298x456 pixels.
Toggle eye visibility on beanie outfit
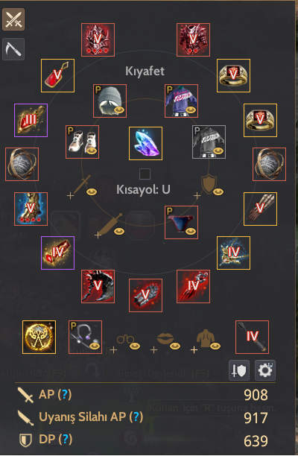pos(119,110)
